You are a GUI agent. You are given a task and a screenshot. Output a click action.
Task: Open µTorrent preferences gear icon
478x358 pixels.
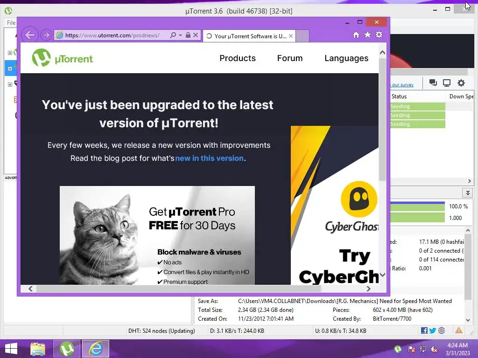click(x=461, y=83)
